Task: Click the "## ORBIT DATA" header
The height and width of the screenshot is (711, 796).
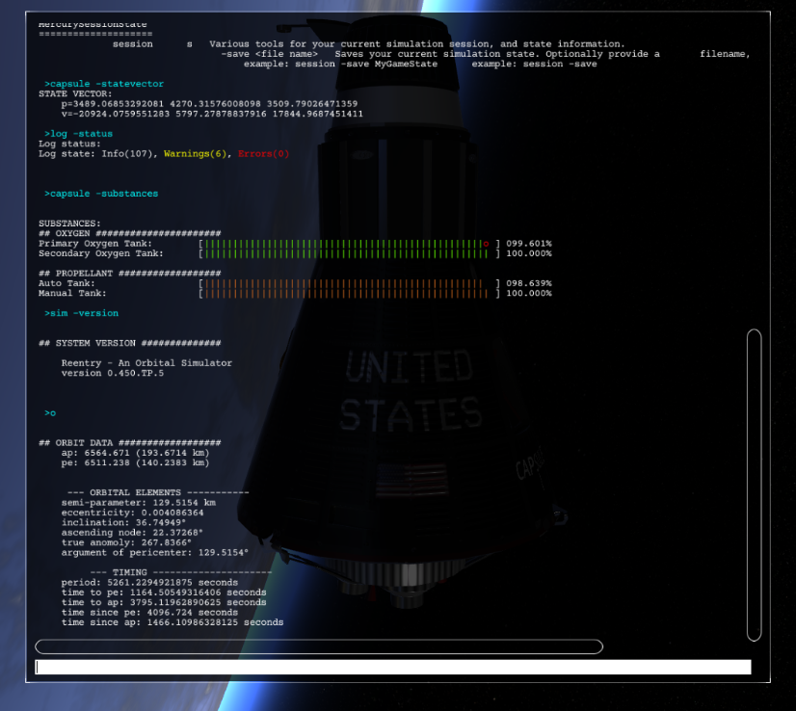Action: point(129,443)
